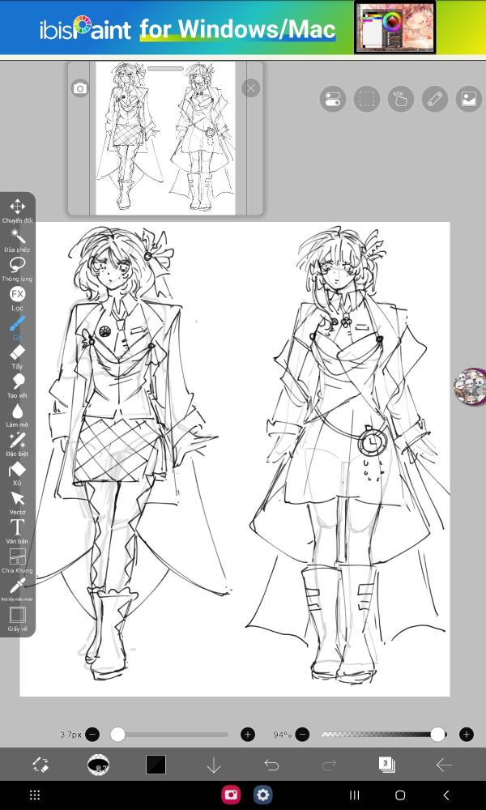Open the black color swatch
Screen dimensions: 486x810
(x=156, y=765)
